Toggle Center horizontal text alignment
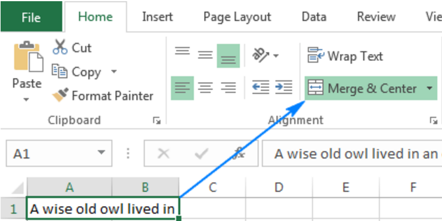This screenshot has width=442, height=221. click(205, 88)
